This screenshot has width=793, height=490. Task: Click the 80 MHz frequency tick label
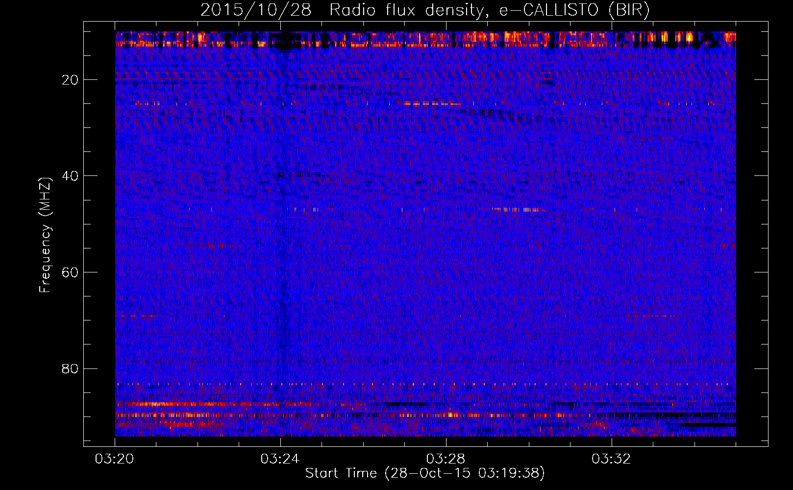click(71, 368)
